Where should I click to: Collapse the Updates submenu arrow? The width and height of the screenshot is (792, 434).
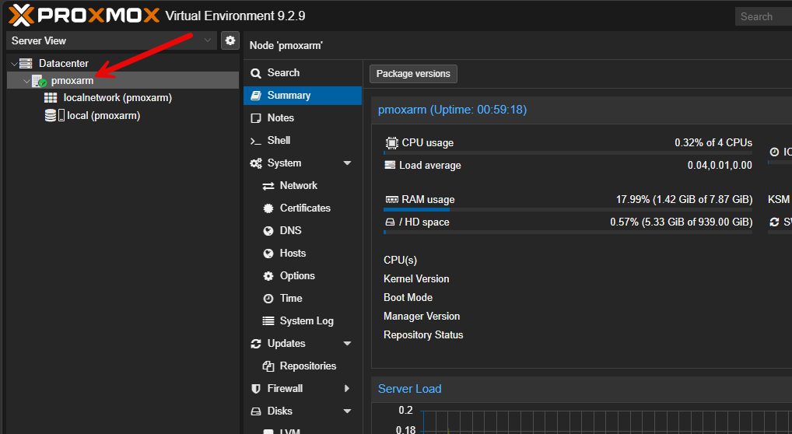[347, 344]
